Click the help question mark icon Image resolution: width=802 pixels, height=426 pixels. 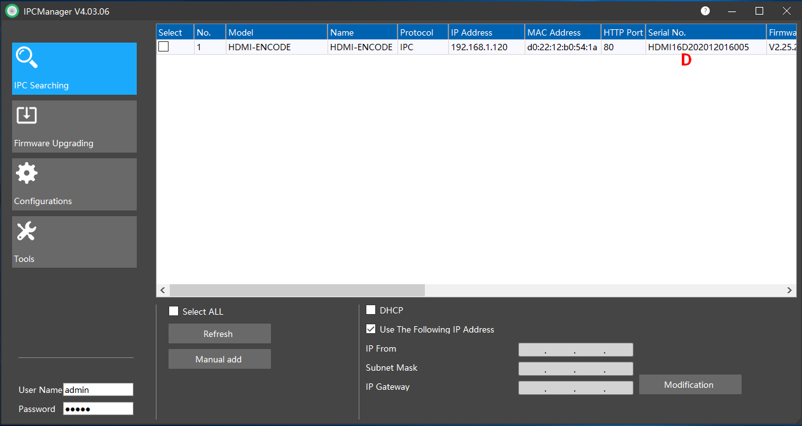pos(705,11)
